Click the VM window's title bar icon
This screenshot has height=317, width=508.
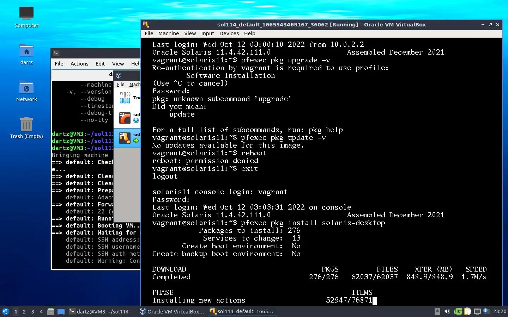coord(146,25)
